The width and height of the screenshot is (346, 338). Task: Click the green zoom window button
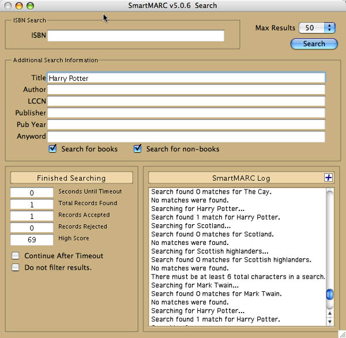pos(30,6)
